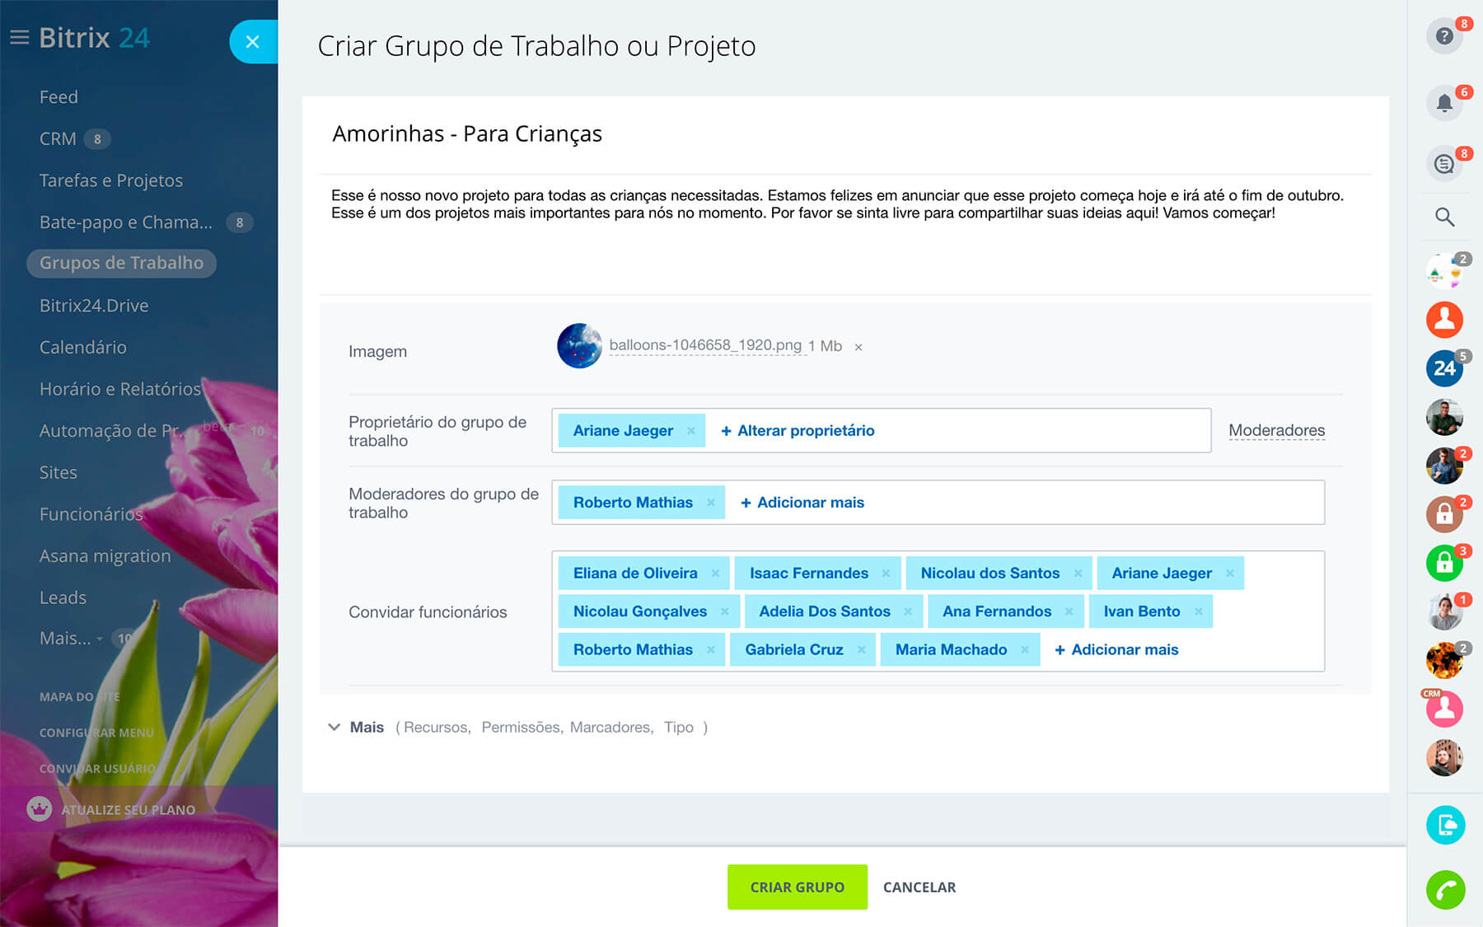Click the balloons image thumbnail
This screenshot has width=1483, height=927.
(579, 346)
